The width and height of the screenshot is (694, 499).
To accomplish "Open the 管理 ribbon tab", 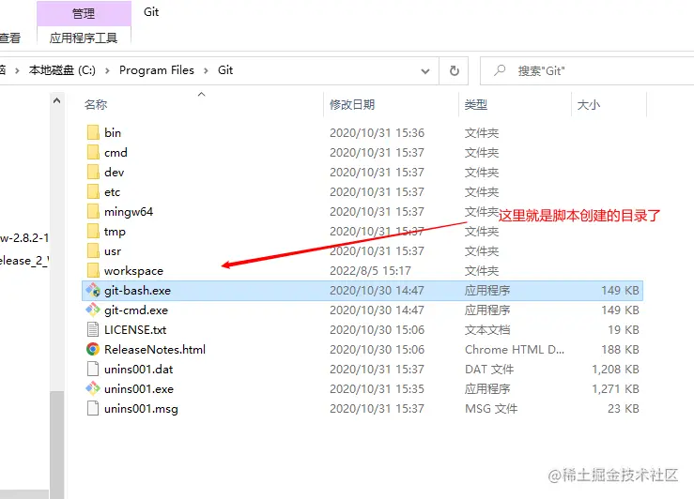I will click(84, 14).
